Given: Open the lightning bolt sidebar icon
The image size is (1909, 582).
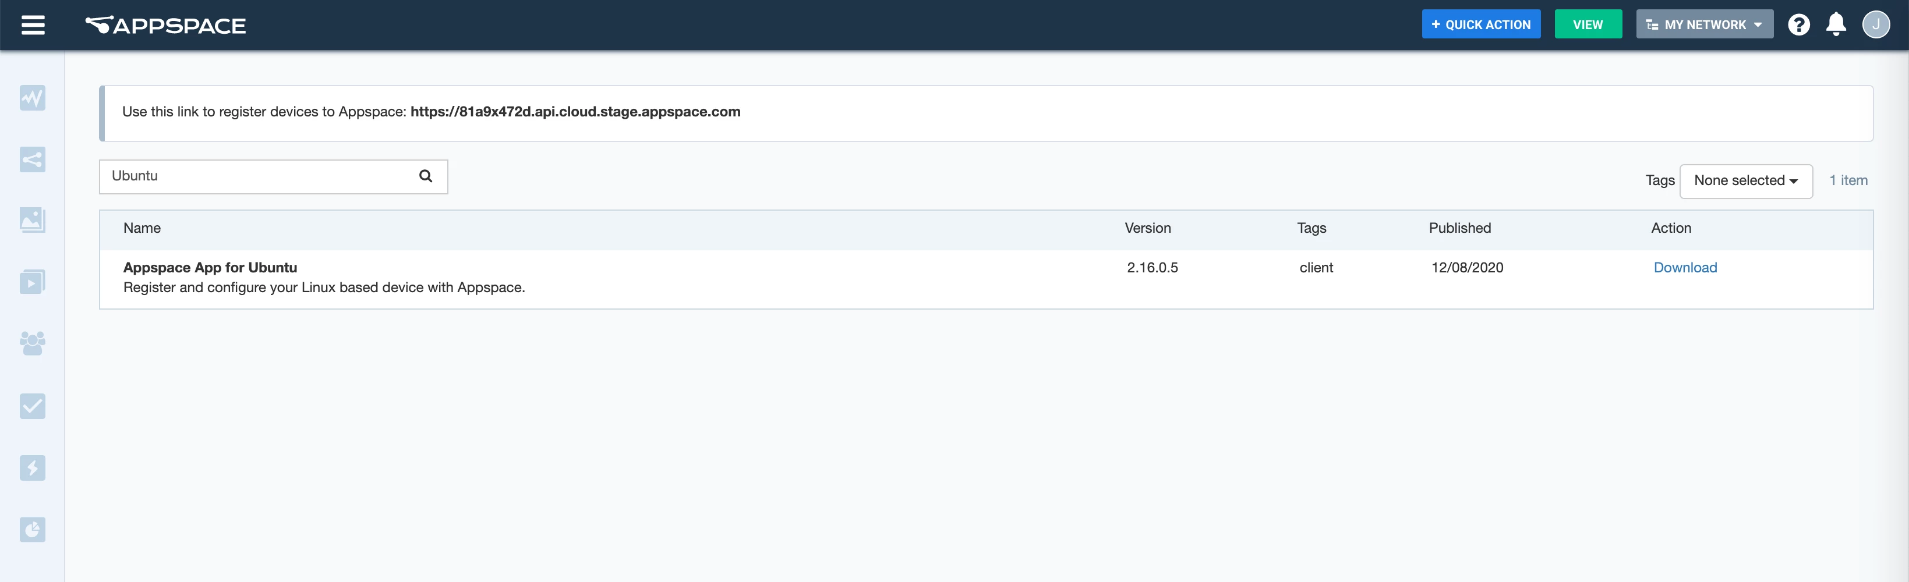Looking at the screenshot, I should 33,467.
